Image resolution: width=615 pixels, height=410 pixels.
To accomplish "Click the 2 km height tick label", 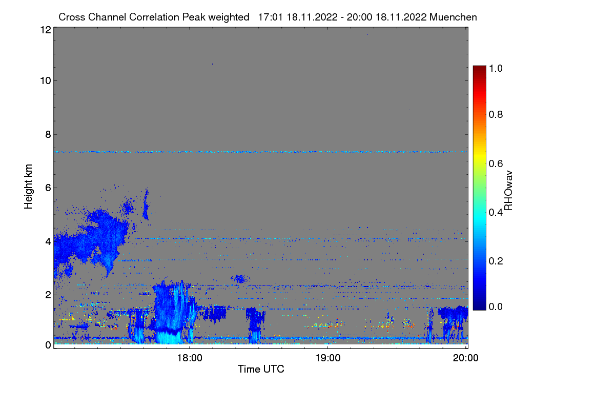I will click(x=48, y=295).
